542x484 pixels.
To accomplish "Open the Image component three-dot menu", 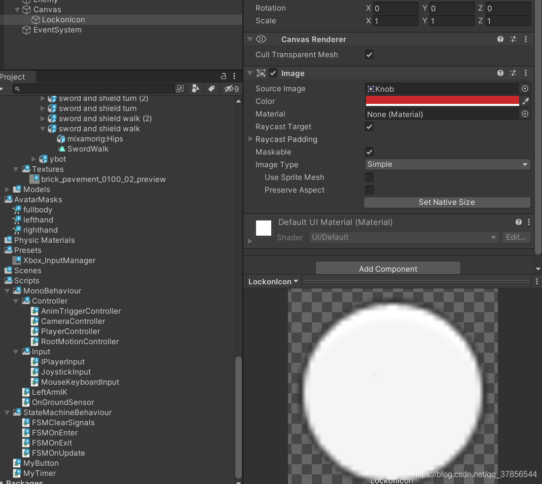I will [x=526, y=73].
